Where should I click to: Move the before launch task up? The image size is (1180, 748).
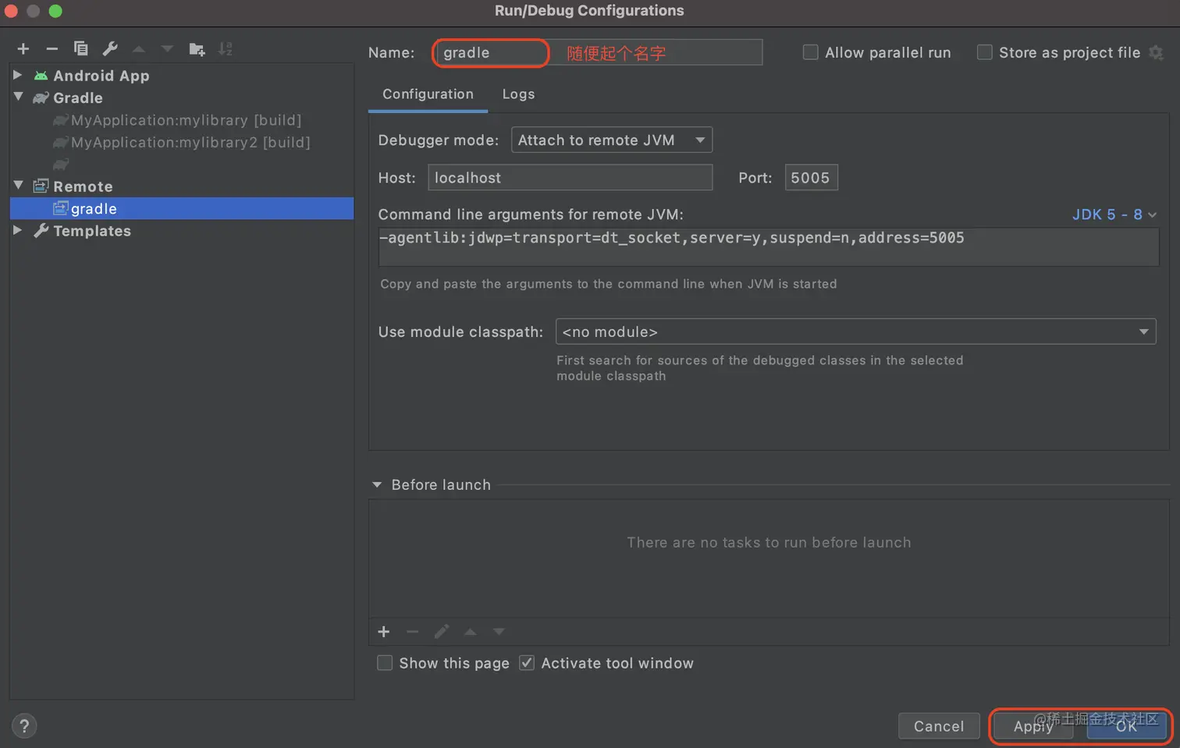[x=471, y=632]
